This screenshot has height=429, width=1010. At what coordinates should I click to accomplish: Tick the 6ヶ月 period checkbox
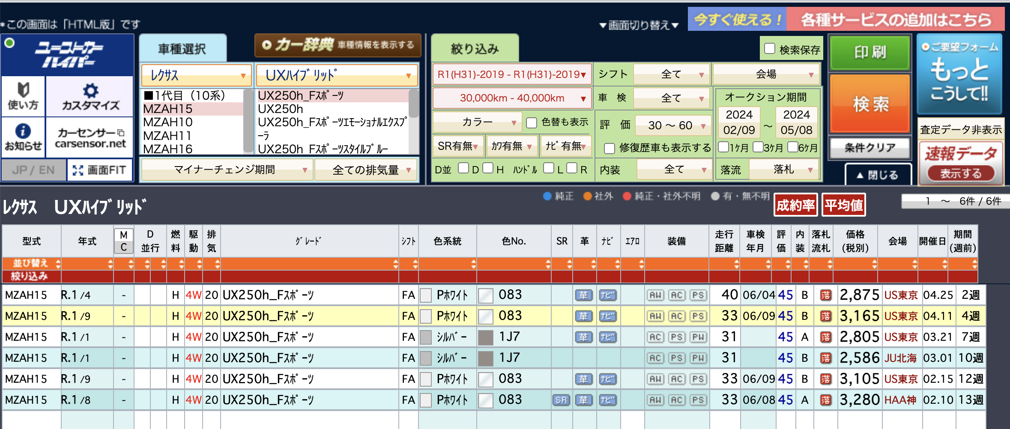[x=793, y=147]
